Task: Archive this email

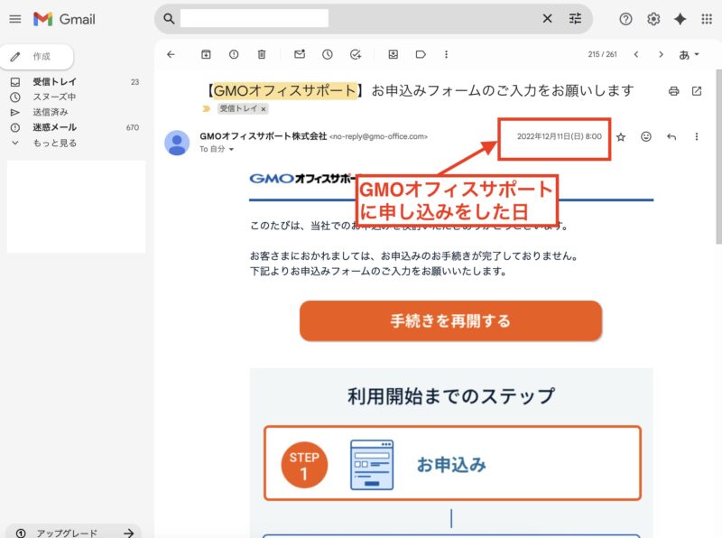Action: (x=206, y=54)
